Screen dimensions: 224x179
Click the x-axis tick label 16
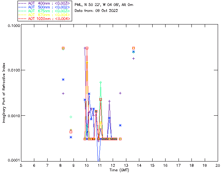(x=165, y=165)
